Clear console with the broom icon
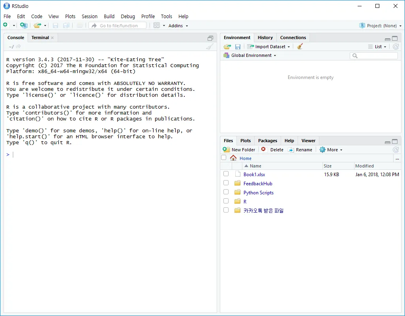Image resolution: width=405 pixels, height=316 pixels. pos(210,47)
